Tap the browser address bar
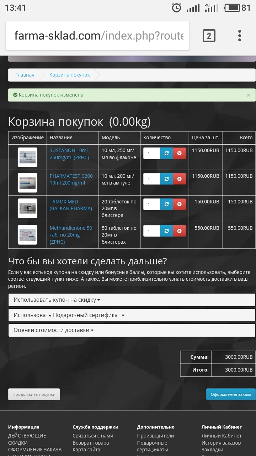 98,36
